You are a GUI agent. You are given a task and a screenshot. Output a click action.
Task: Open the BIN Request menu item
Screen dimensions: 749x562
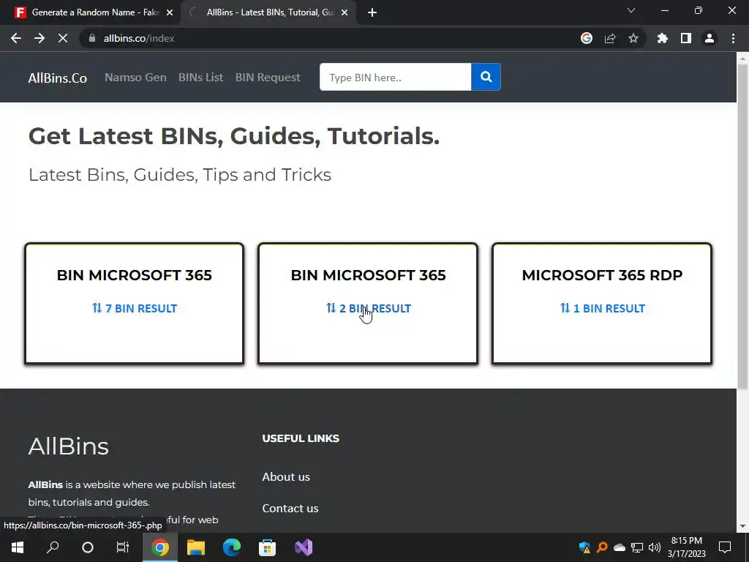coord(268,78)
